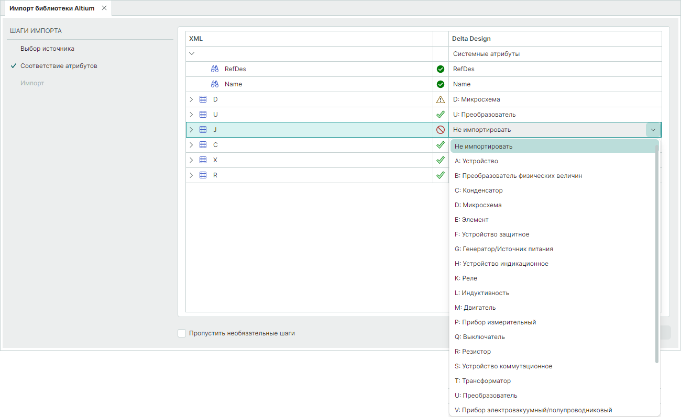Click the binoculars icon next to RefDes
Viewport: 681px width, 417px height.
pyautogui.click(x=215, y=69)
